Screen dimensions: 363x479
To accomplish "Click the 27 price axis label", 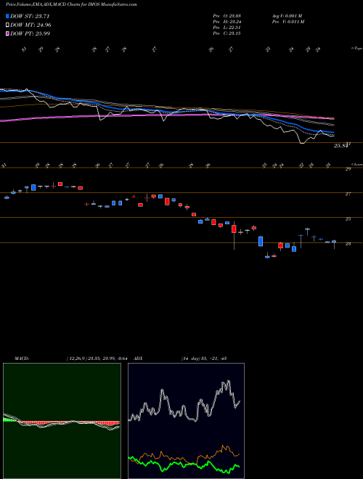I will [348, 194].
